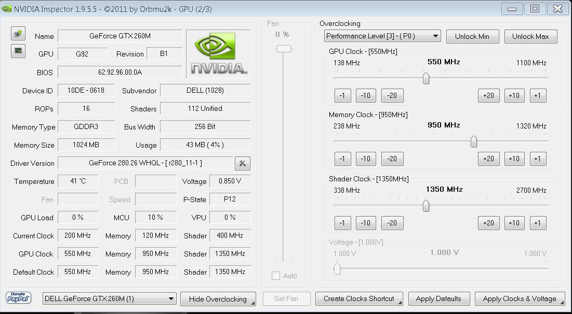Increase Shader Clock by 20 MHz

(488, 223)
